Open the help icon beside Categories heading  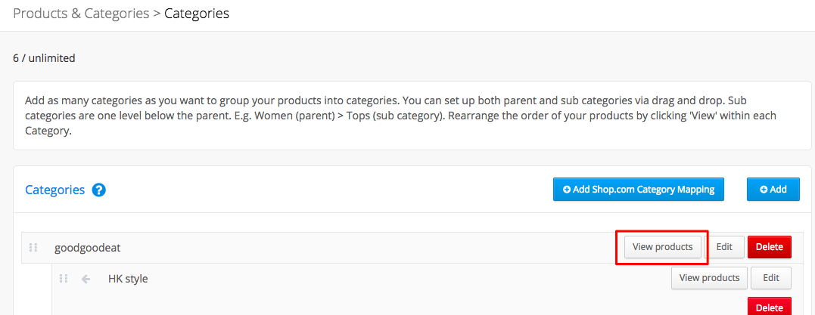(x=99, y=190)
